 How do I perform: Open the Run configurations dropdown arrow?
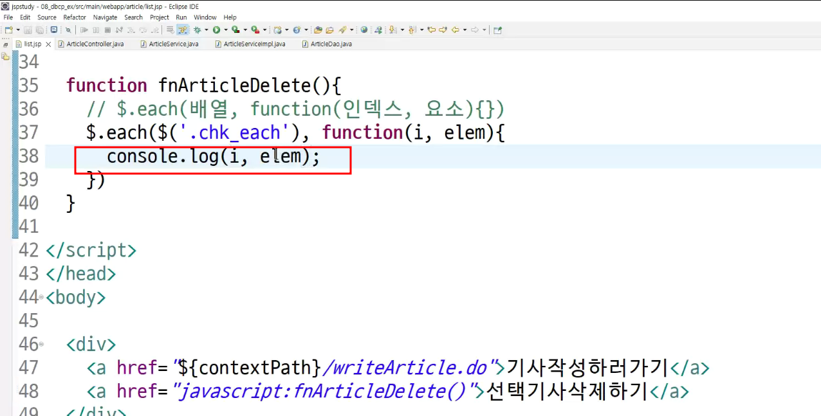[x=226, y=30]
